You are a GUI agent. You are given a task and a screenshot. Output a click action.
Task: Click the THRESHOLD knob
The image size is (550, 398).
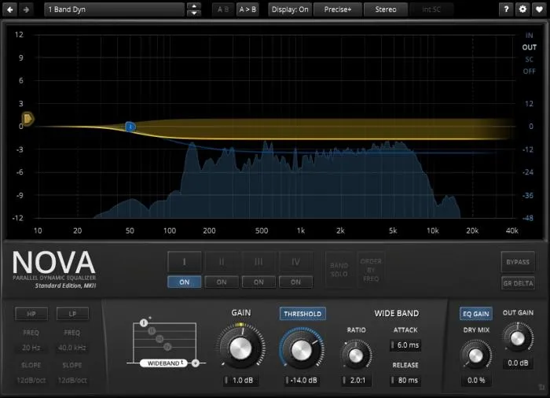click(x=302, y=348)
